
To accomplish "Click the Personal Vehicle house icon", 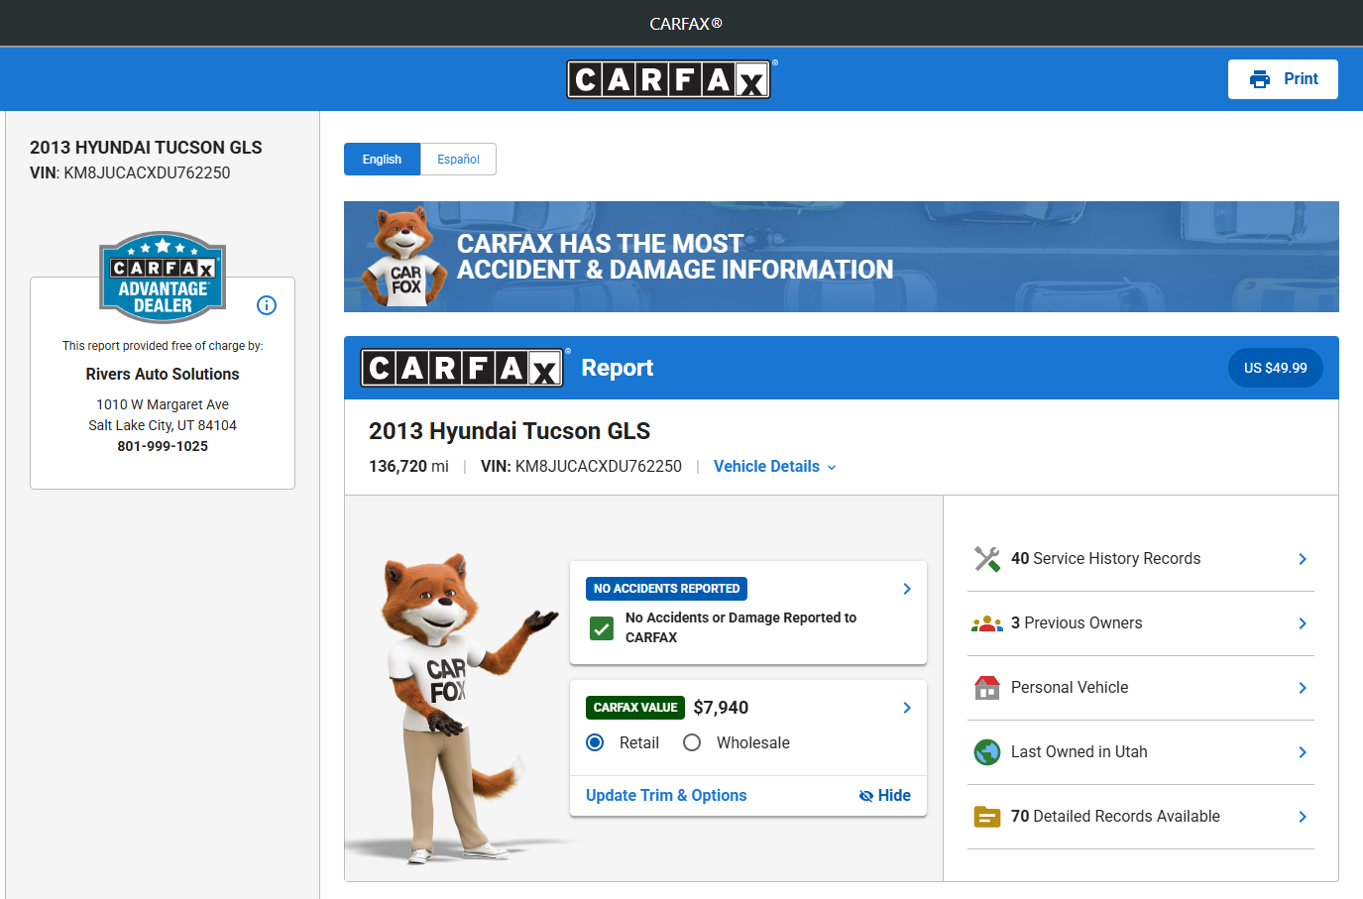I will coord(987,688).
